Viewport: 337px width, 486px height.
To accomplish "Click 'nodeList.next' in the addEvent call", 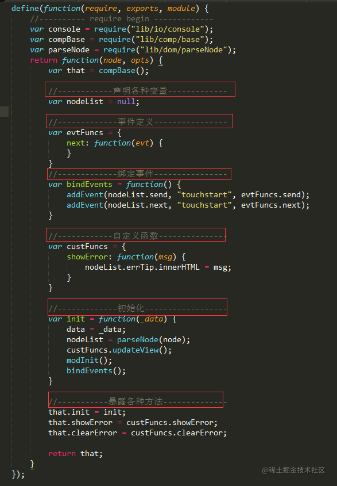I will (x=137, y=205).
